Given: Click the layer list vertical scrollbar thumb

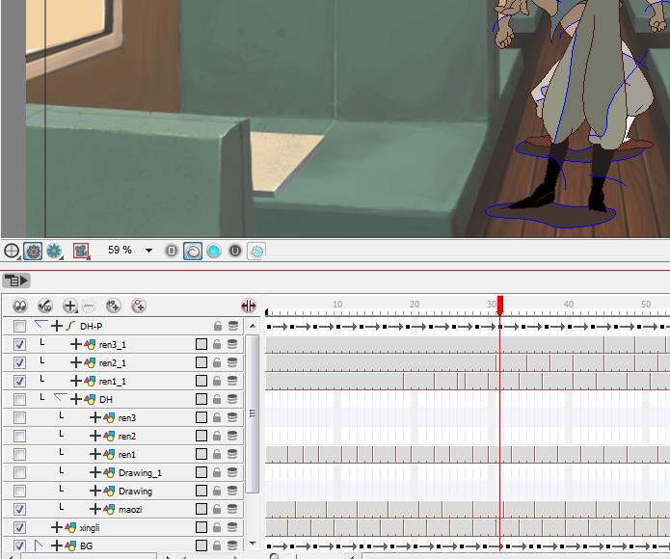Looking at the screenshot, I should click(253, 413).
